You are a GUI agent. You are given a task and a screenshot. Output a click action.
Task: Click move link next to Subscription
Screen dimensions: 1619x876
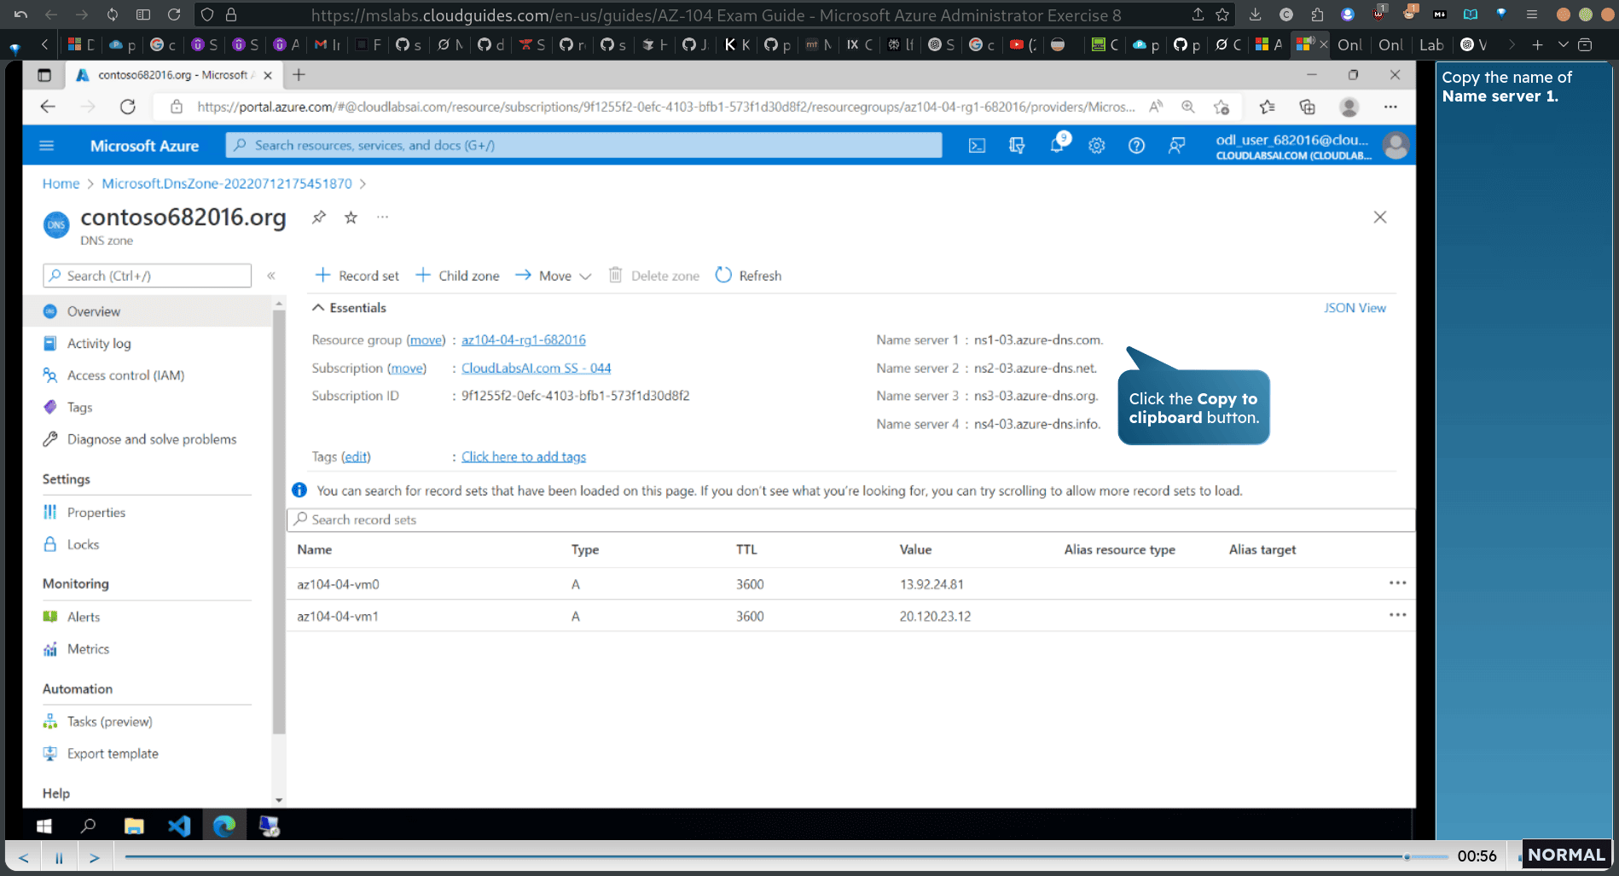(407, 368)
